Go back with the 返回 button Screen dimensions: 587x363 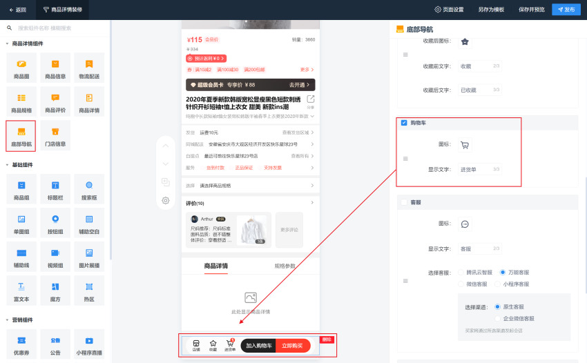tap(17, 10)
